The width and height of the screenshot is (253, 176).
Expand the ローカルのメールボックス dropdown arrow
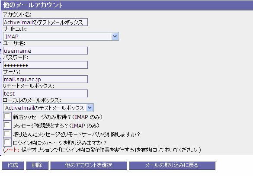90,108
